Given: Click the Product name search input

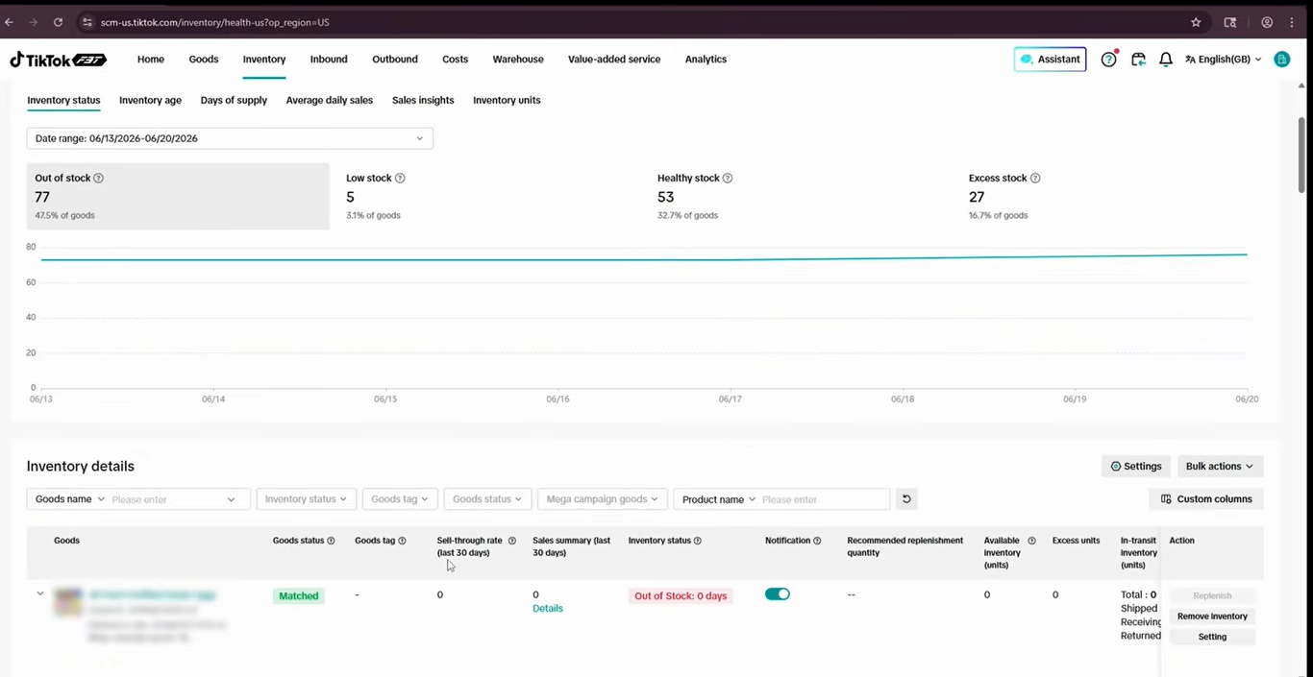Looking at the screenshot, I should tap(824, 499).
